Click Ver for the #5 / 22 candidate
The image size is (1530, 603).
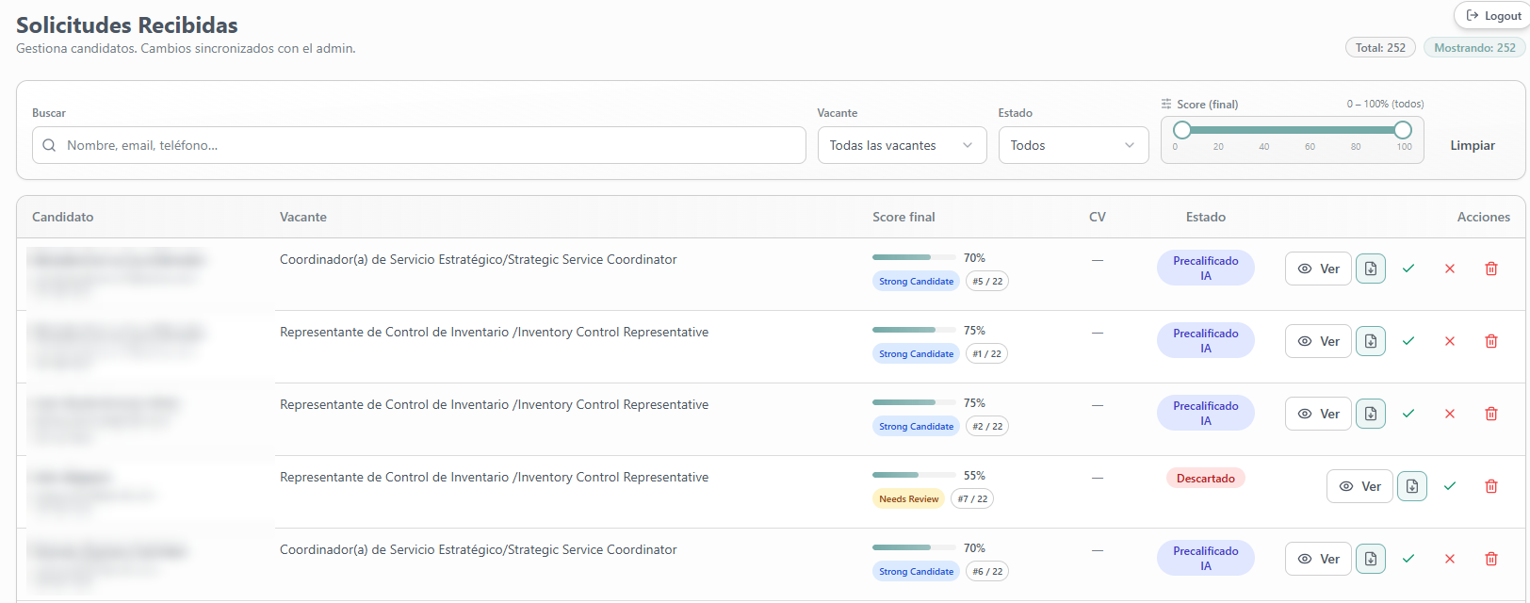point(1318,269)
